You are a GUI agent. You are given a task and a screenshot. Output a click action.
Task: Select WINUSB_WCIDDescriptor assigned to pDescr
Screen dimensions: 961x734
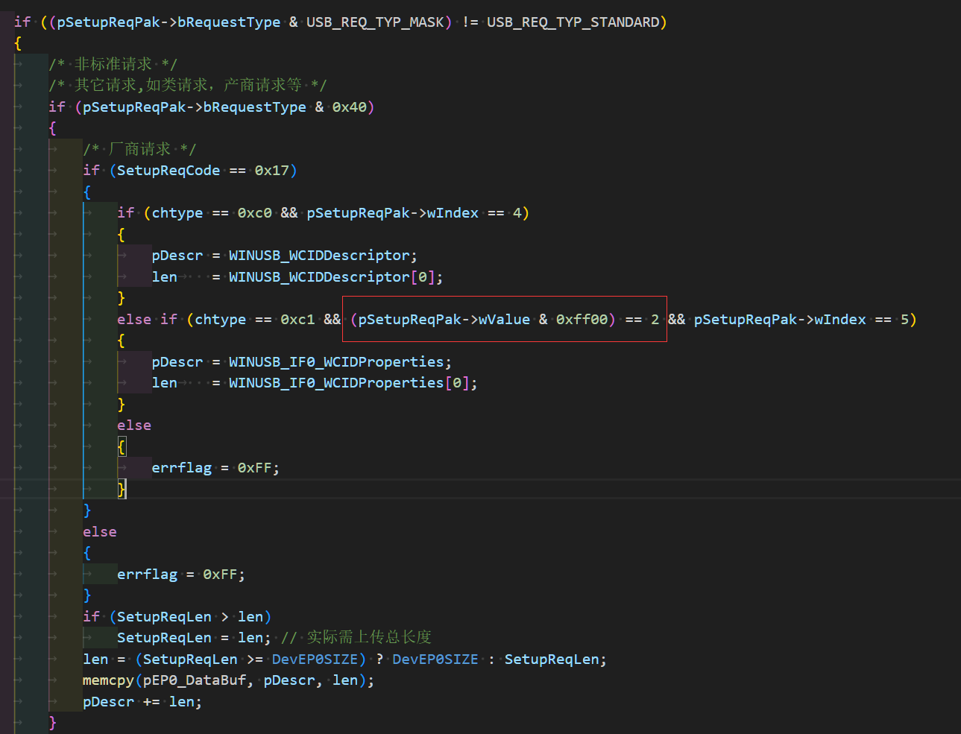pos(319,256)
